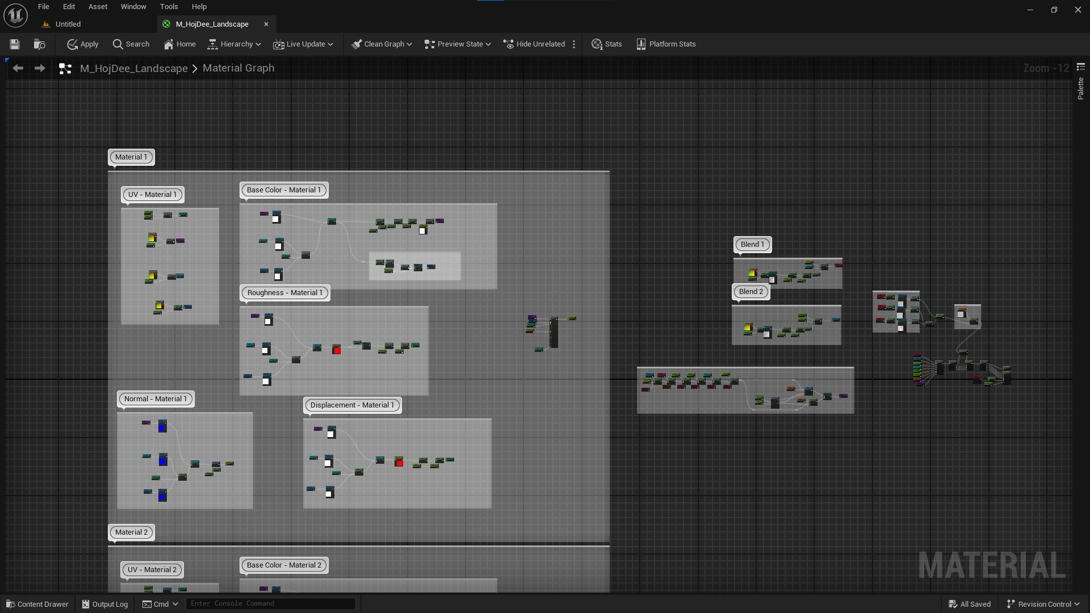Open the Stats panel
1090x613 pixels.
tap(606, 44)
